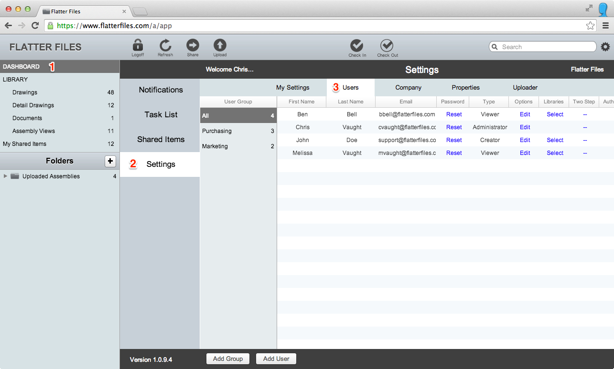Screen dimensions: 614x369
Task: Select the Marketing user group
Action: tap(238, 146)
